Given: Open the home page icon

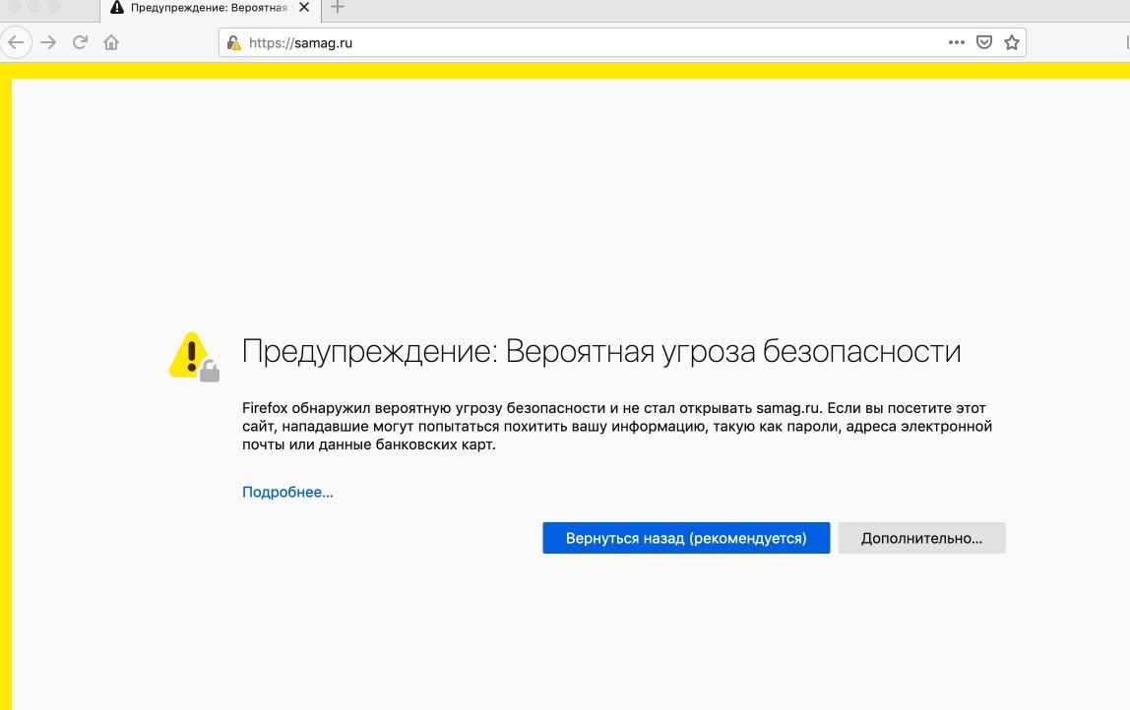Looking at the screenshot, I should (x=111, y=42).
